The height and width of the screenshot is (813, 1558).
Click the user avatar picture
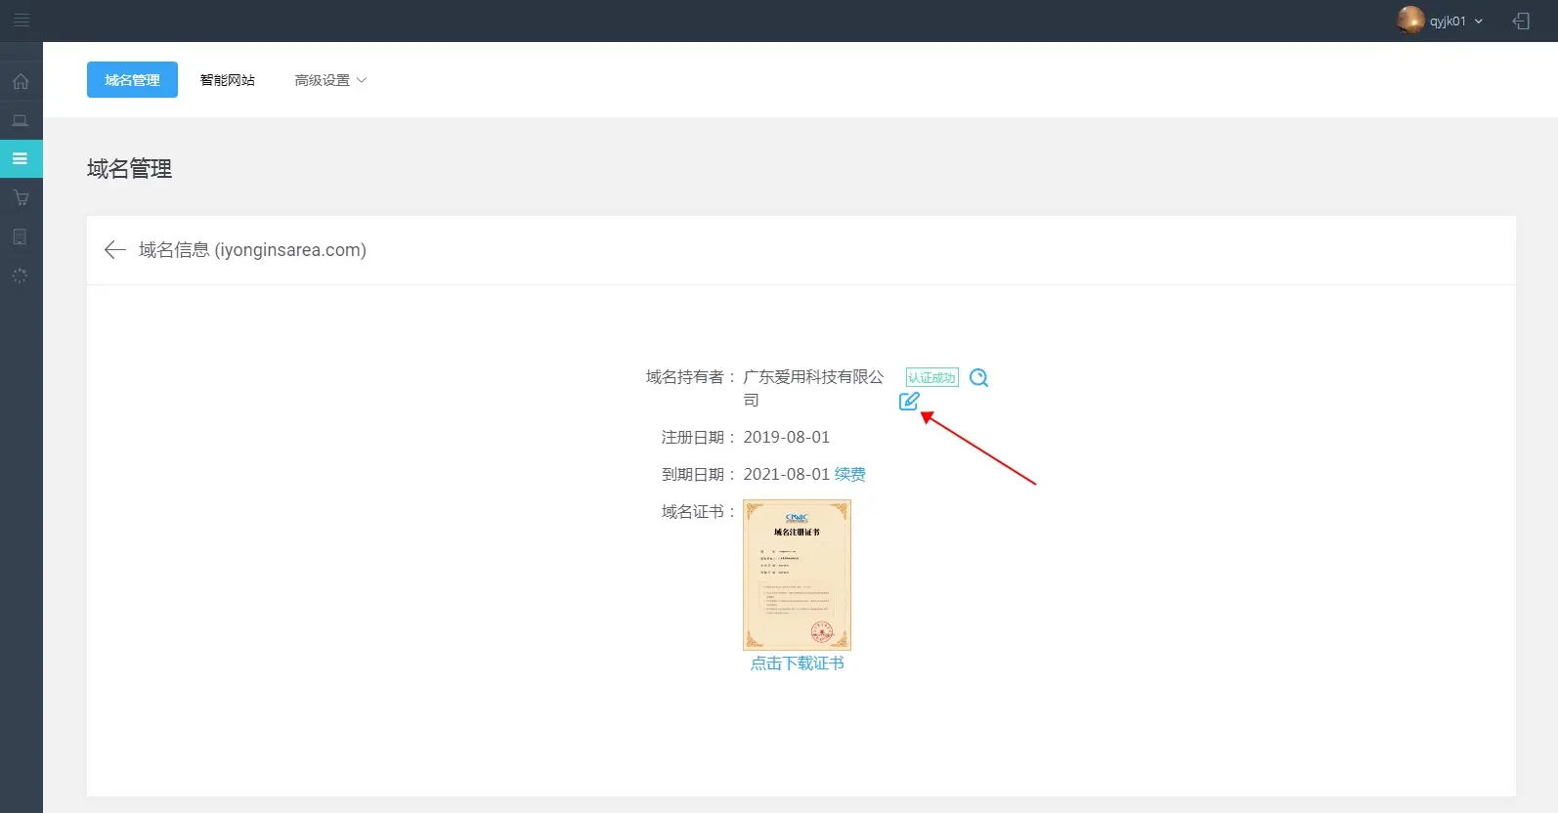(1410, 21)
